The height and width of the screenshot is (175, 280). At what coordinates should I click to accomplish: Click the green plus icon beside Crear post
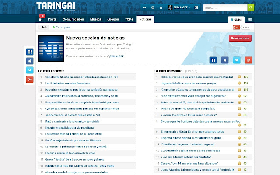click(x=53, y=28)
